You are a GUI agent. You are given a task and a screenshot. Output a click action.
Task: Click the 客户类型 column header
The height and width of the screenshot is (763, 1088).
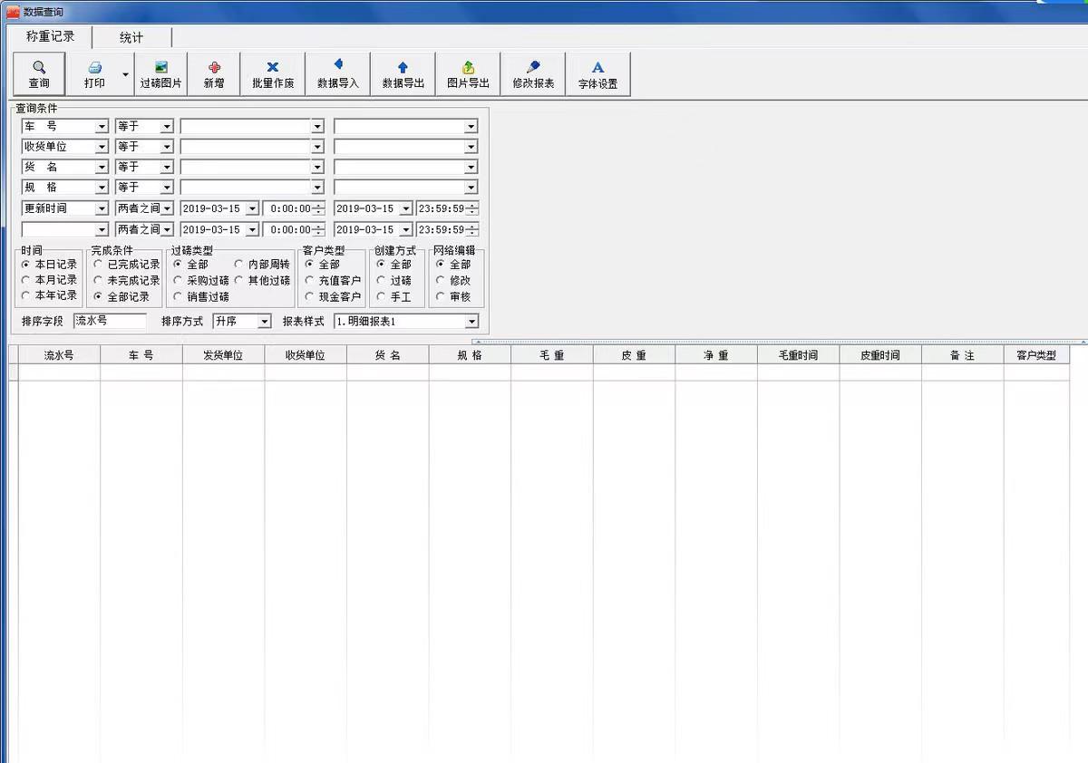pyautogui.click(x=1036, y=355)
